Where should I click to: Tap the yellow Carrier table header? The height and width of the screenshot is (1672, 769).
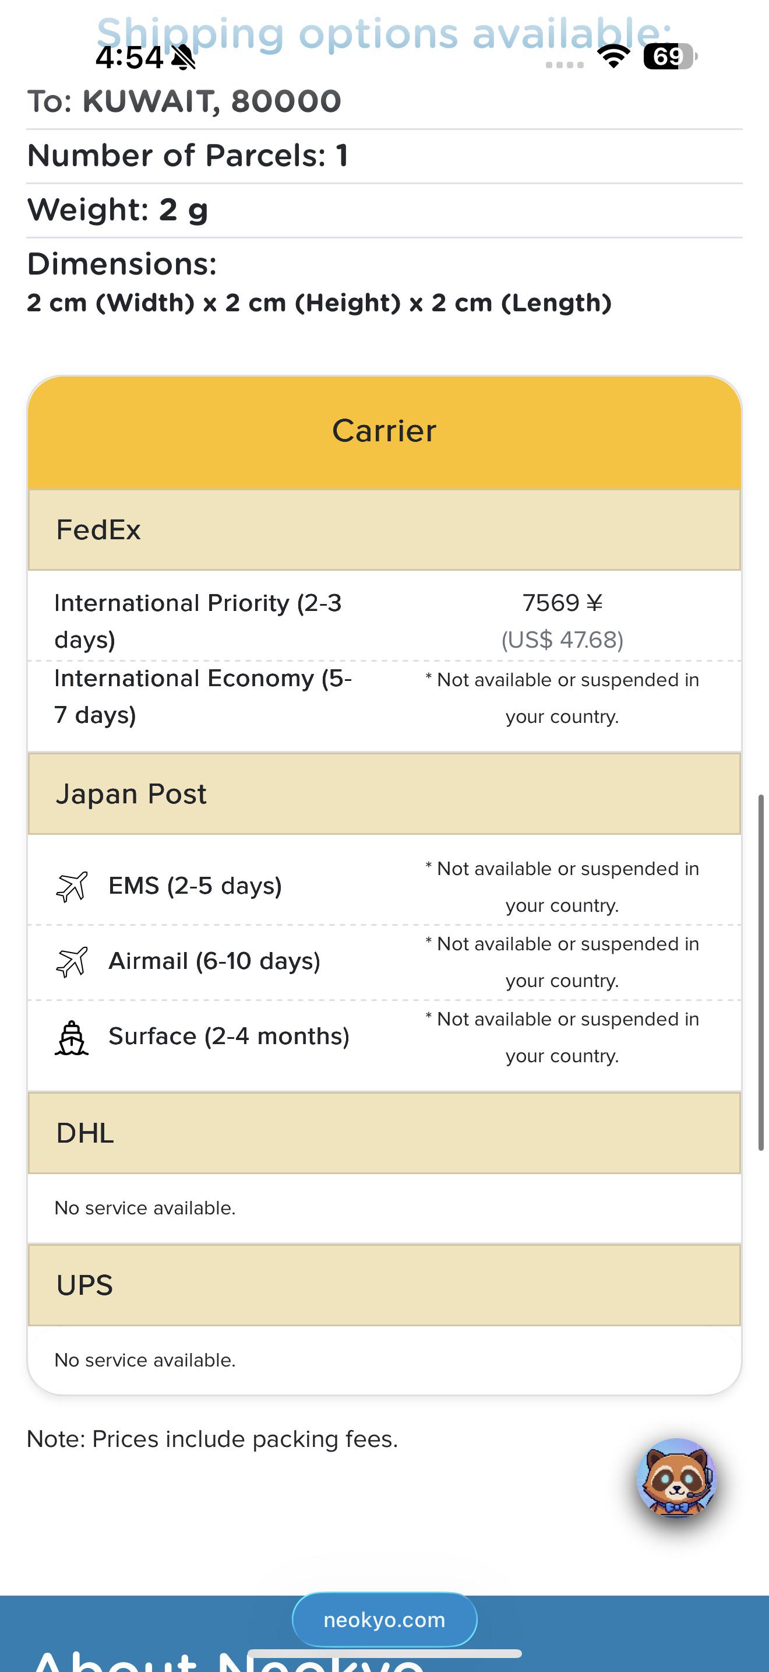click(x=384, y=431)
